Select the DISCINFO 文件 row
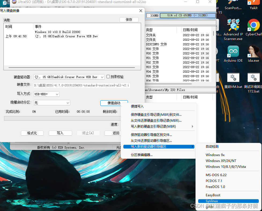262x211 pixels. (178, 44)
